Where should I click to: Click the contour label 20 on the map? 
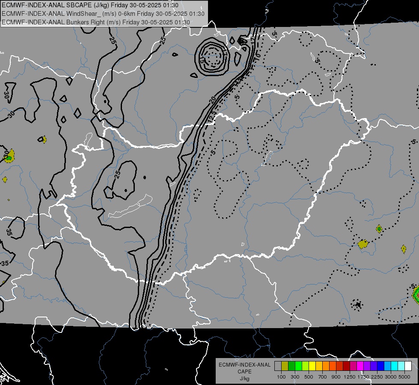coord(212,100)
